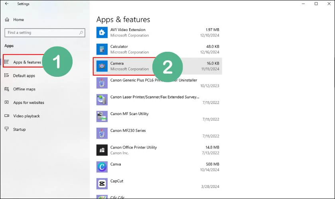The image size is (335, 199).
Task: Click the Apps & features list icon
Action: point(7,62)
